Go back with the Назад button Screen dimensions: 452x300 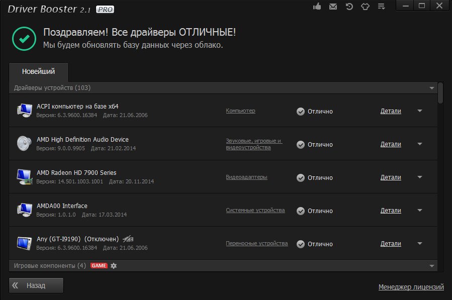click(x=36, y=285)
